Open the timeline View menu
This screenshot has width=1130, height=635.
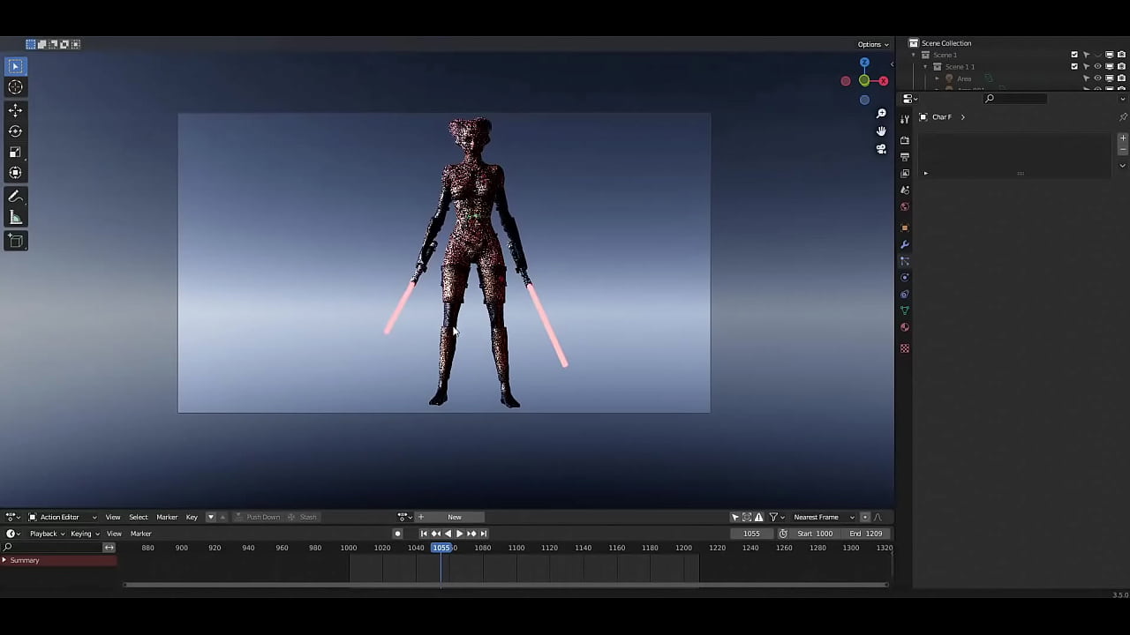(x=114, y=534)
